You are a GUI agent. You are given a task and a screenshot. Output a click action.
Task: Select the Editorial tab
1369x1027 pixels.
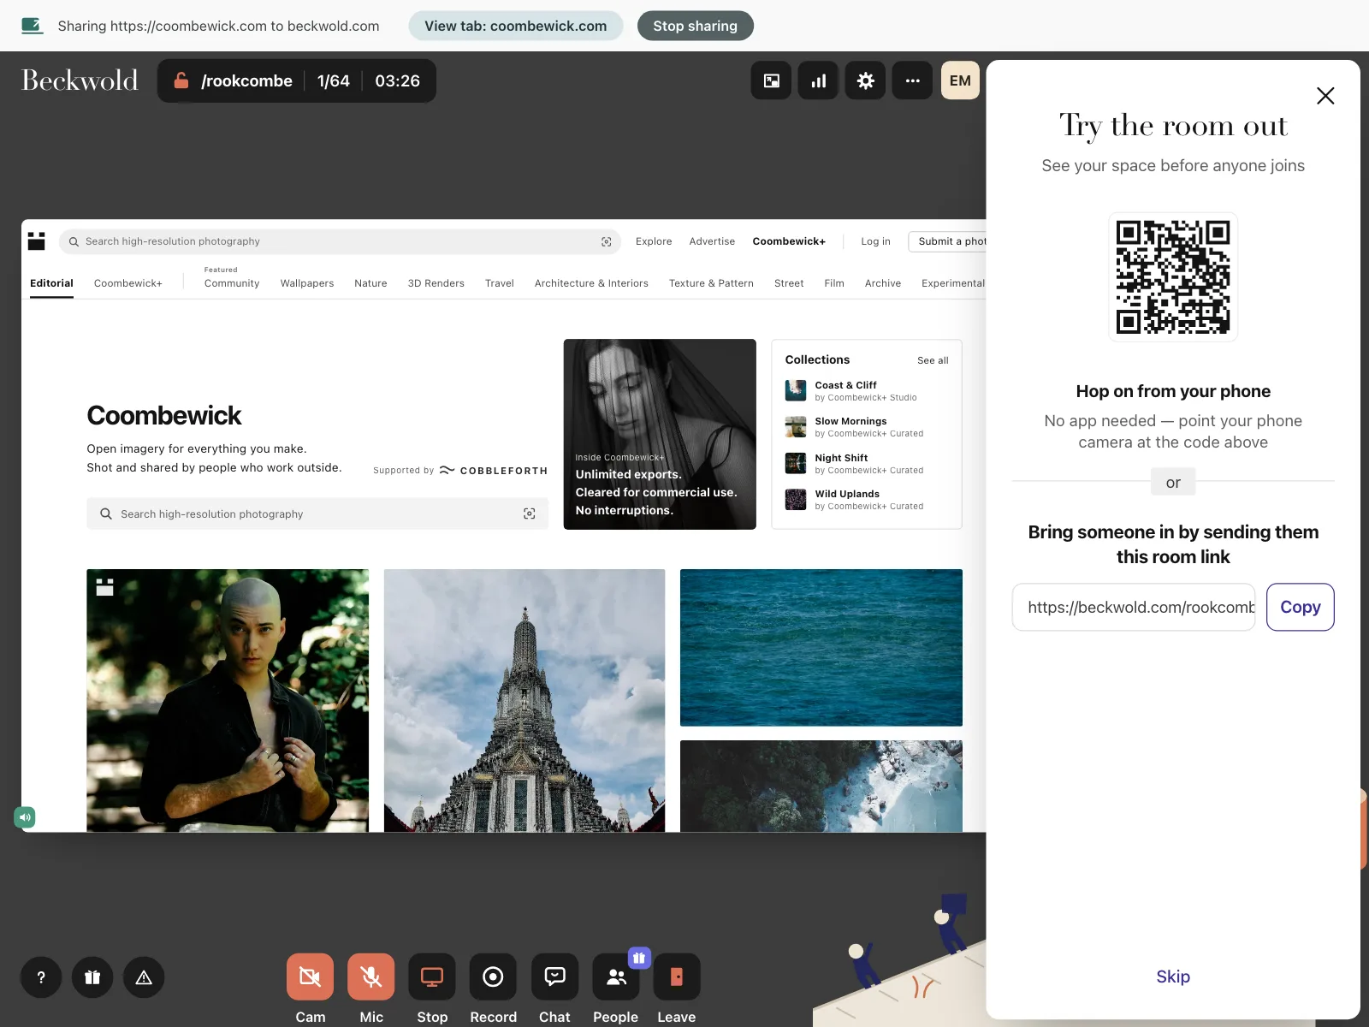[51, 283]
